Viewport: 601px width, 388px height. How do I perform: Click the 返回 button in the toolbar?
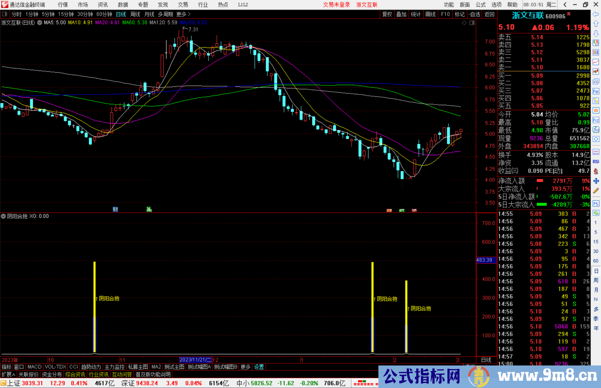490,14
